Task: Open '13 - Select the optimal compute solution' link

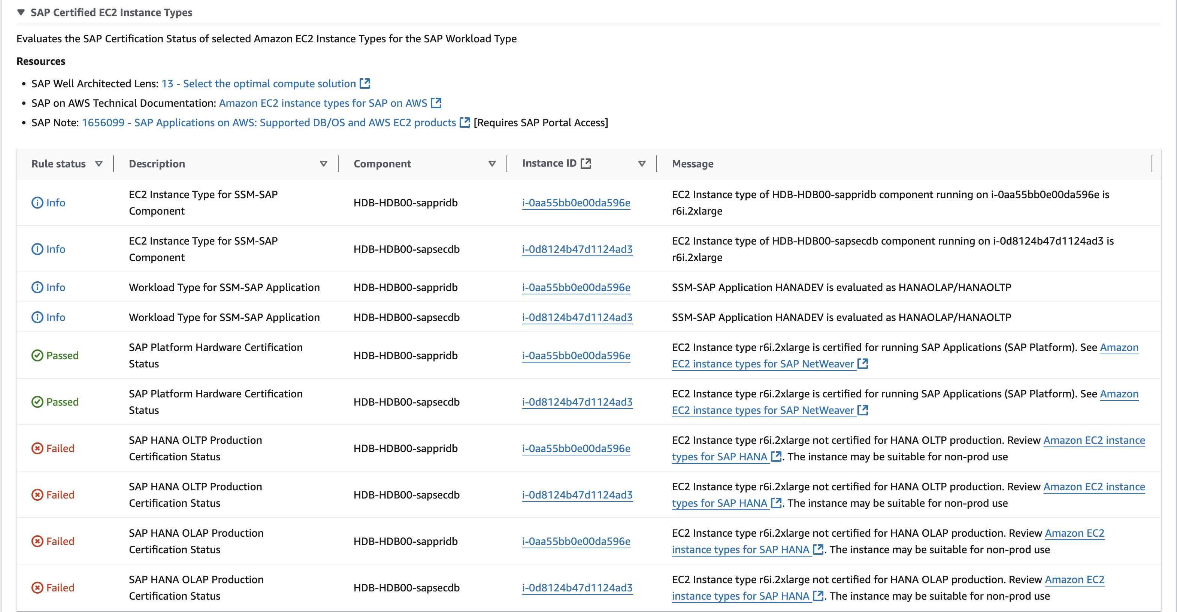Action: 258,84
